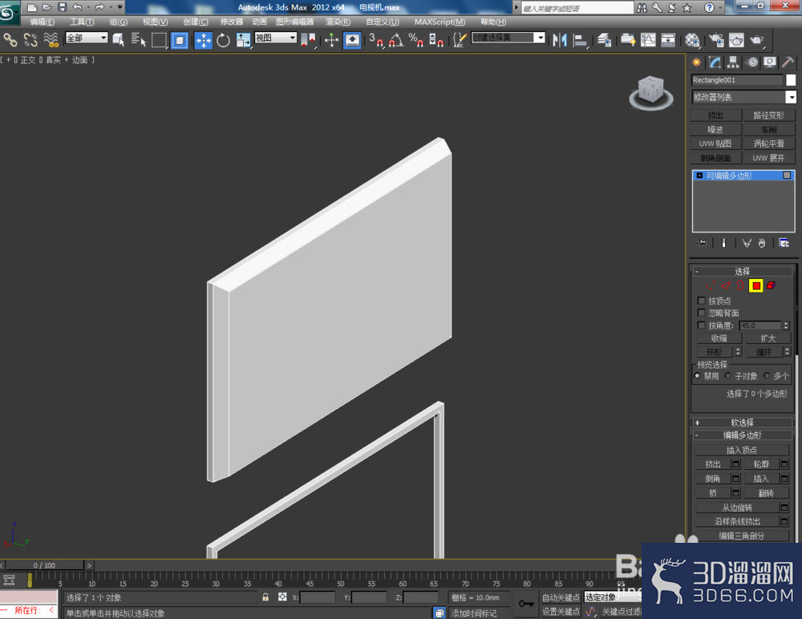Enable the 按角度 checkbox
The image size is (802, 619).
[x=701, y=326]
